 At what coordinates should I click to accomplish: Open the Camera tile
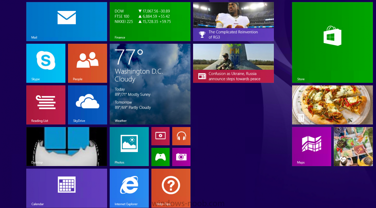click(181, 157)
